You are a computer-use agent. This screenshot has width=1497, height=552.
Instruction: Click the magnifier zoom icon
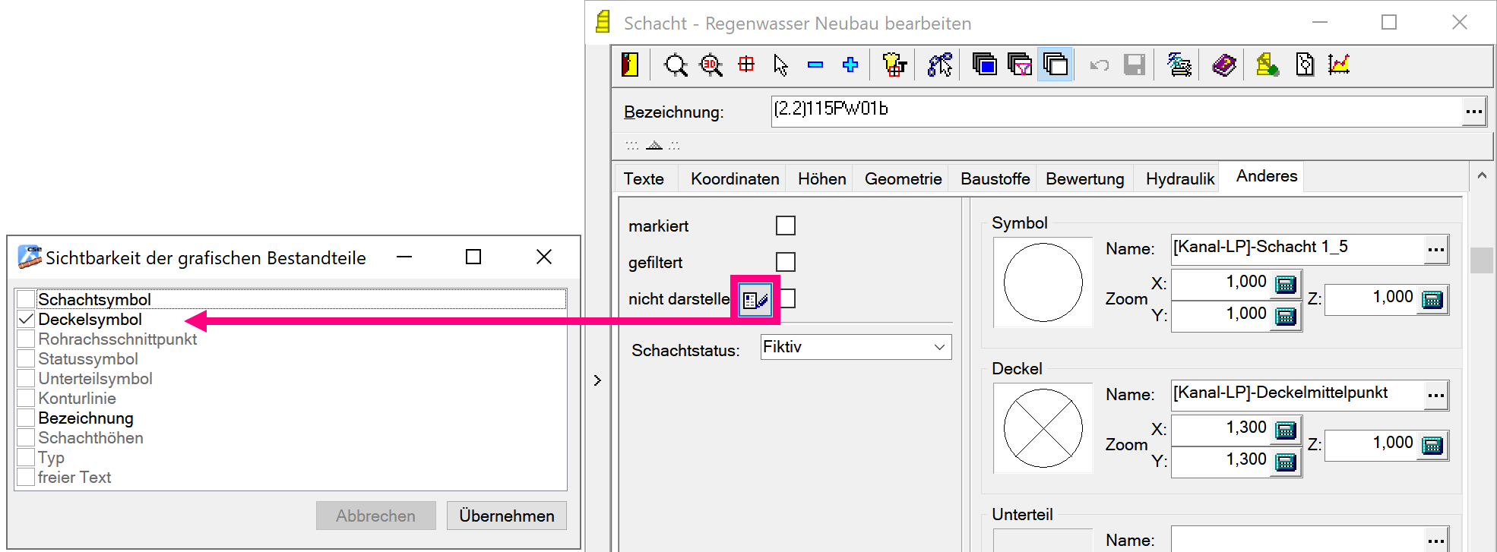point(675,65)
